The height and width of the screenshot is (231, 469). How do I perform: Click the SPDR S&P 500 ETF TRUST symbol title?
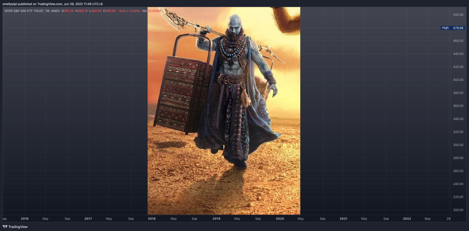click(32, 11)
